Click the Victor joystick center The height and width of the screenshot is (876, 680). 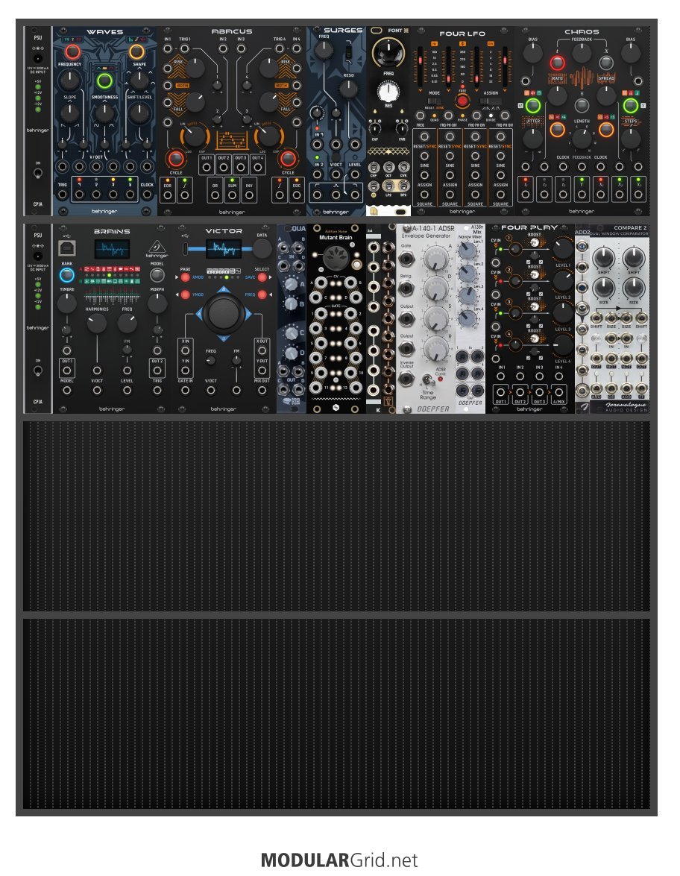(x=224, y=314)
